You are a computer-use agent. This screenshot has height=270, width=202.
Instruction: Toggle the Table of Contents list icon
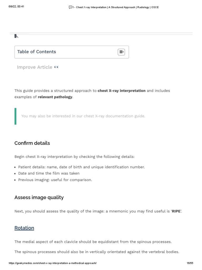point(121,52)
